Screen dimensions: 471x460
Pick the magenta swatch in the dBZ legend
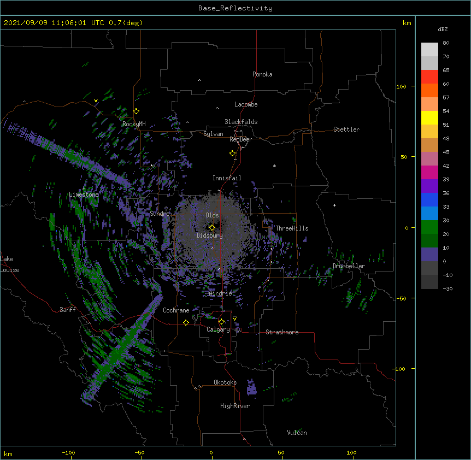coord(429,173)
